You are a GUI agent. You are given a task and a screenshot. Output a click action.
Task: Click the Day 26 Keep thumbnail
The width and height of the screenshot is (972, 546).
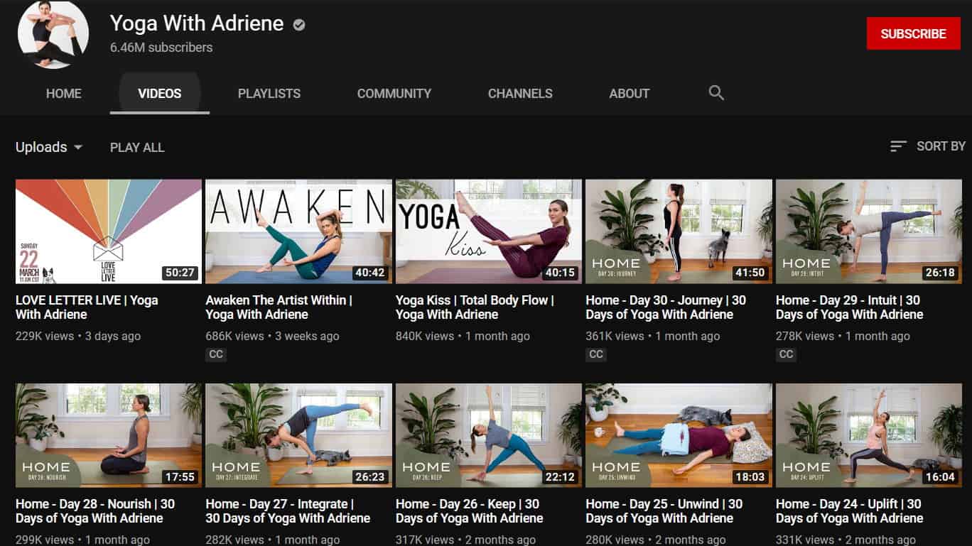489,435
